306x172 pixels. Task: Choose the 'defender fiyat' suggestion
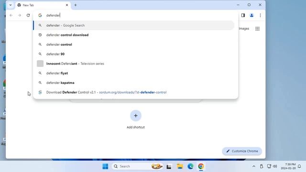[134, 73]
